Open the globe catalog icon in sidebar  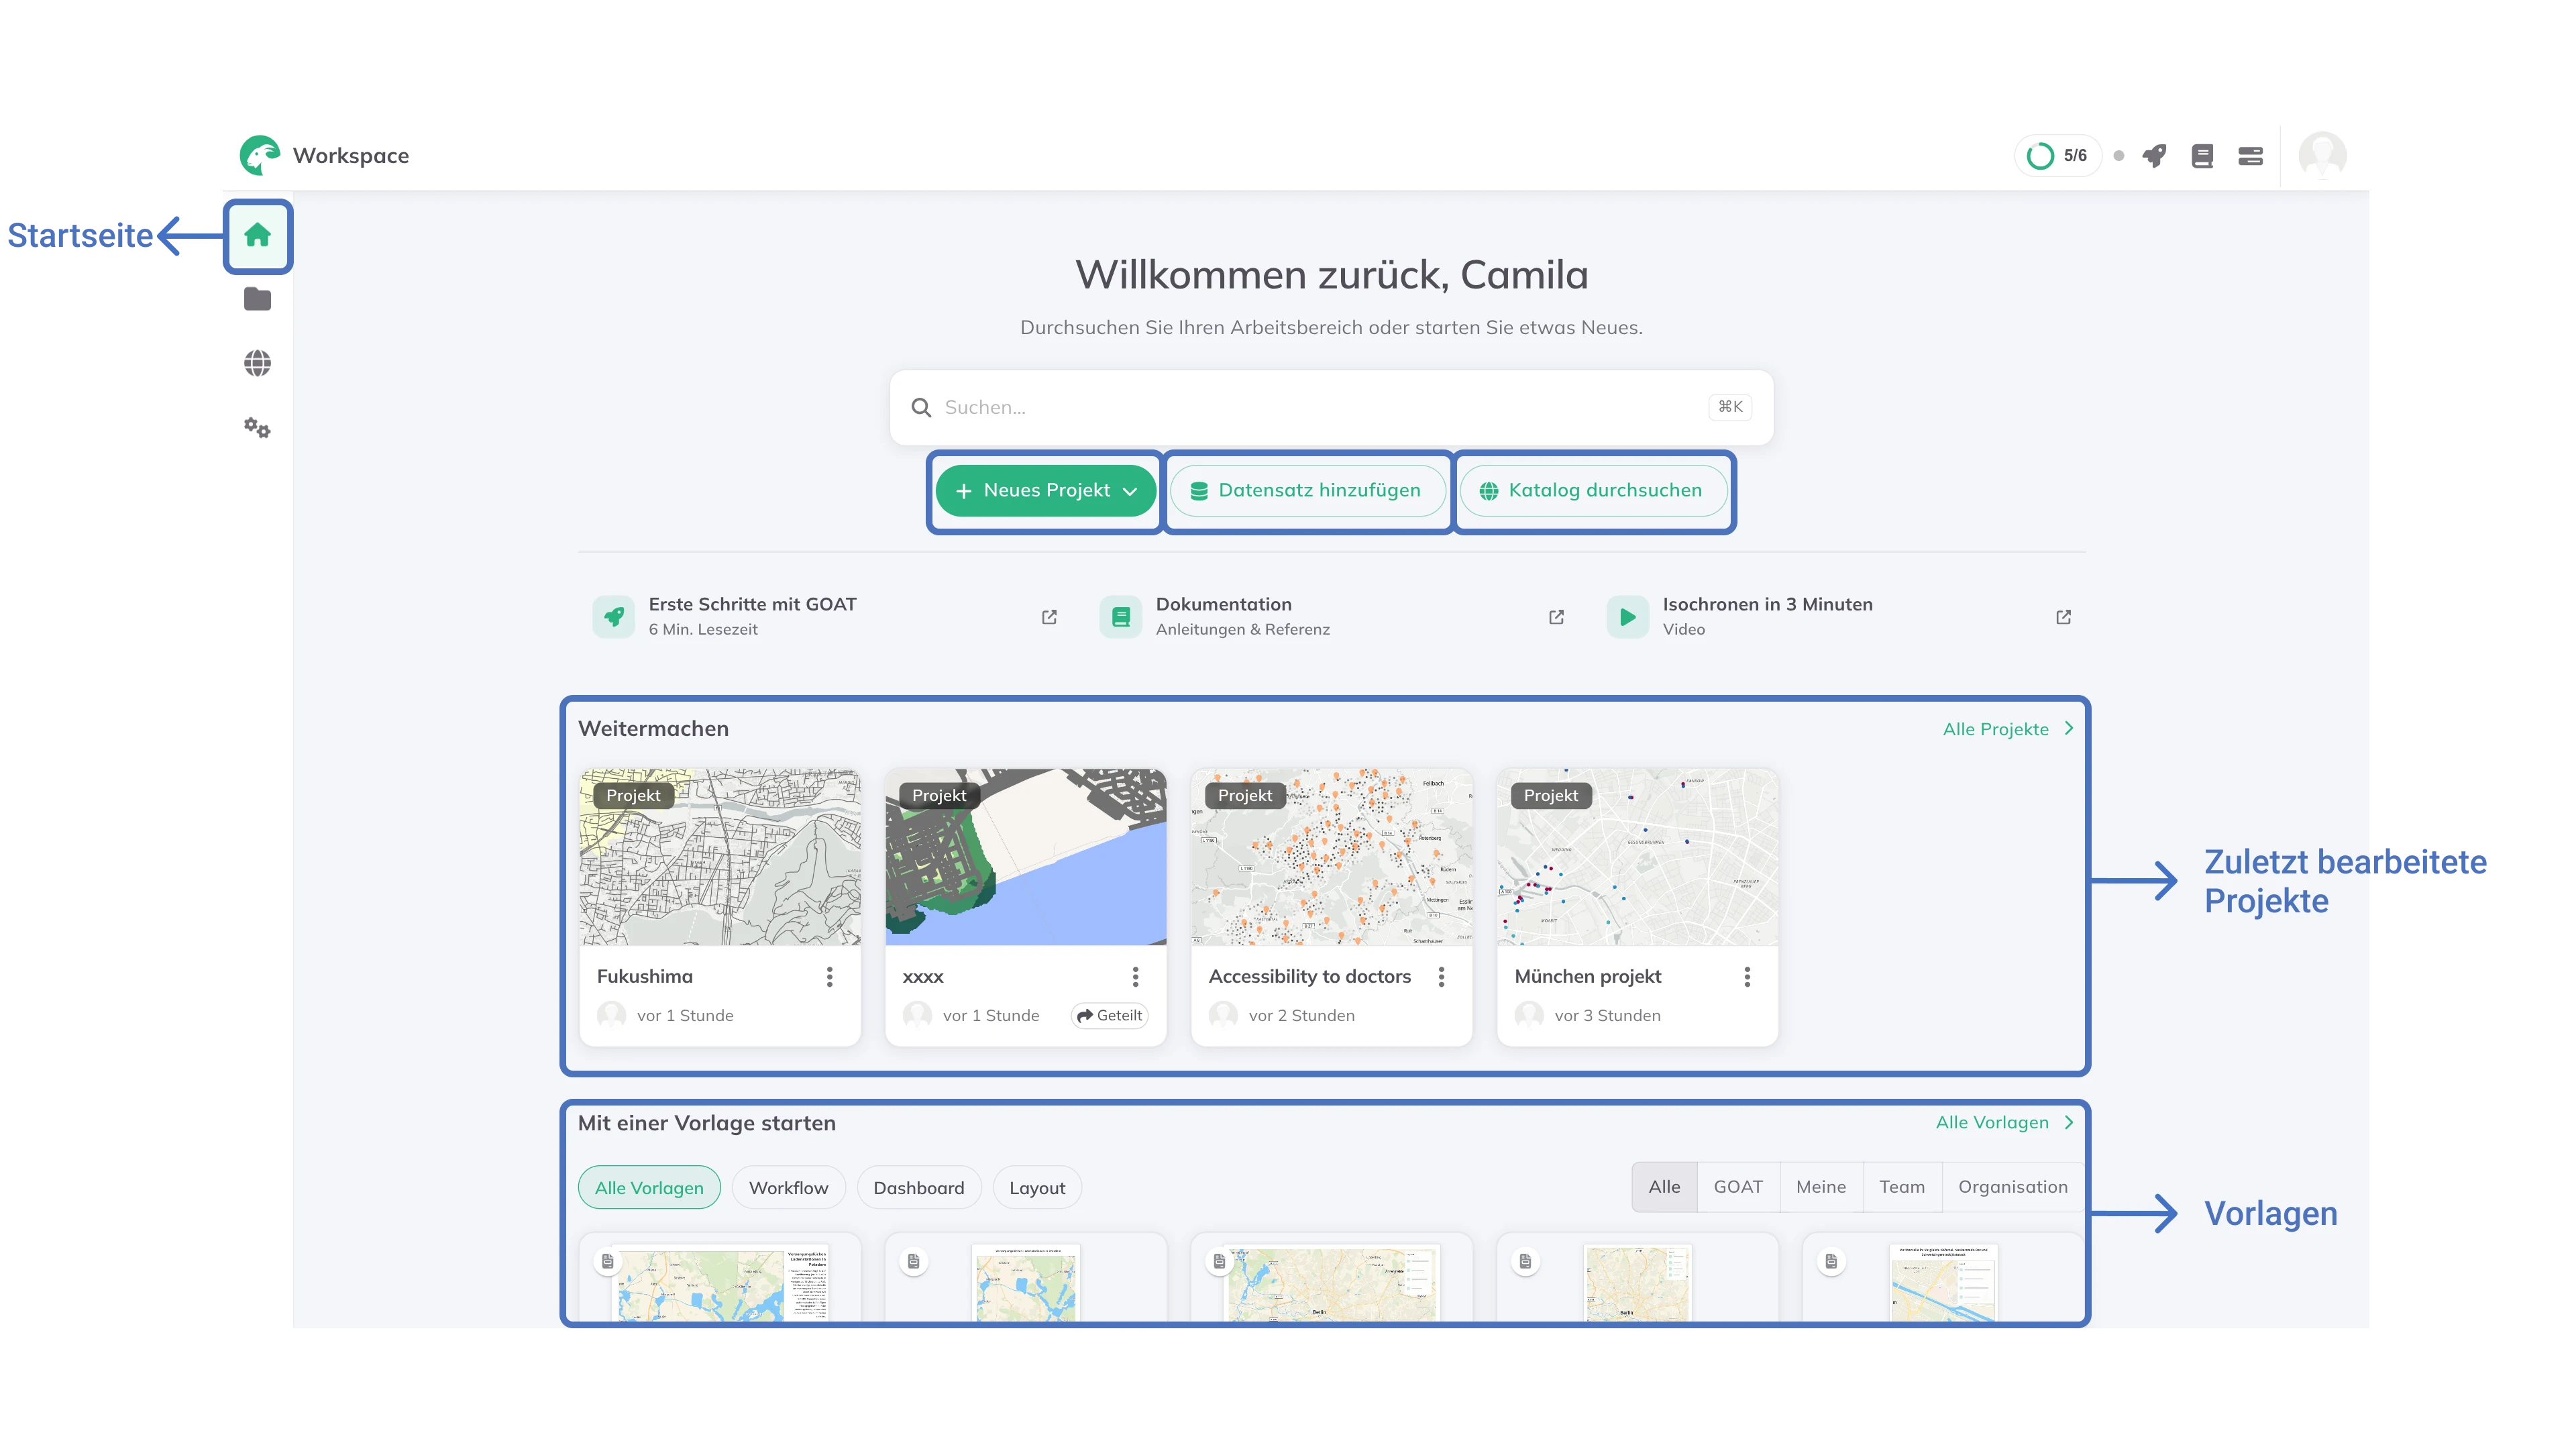(257, 363)
